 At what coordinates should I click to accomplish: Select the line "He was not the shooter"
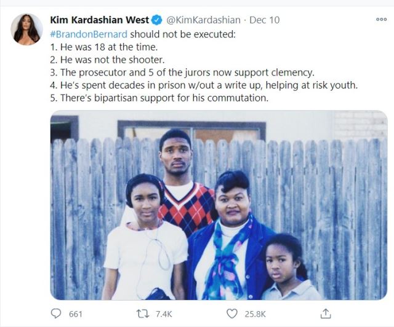(107, 60)
